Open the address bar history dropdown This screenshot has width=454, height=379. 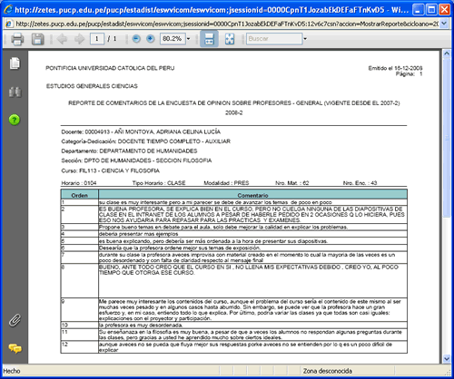tap(444, 24)
